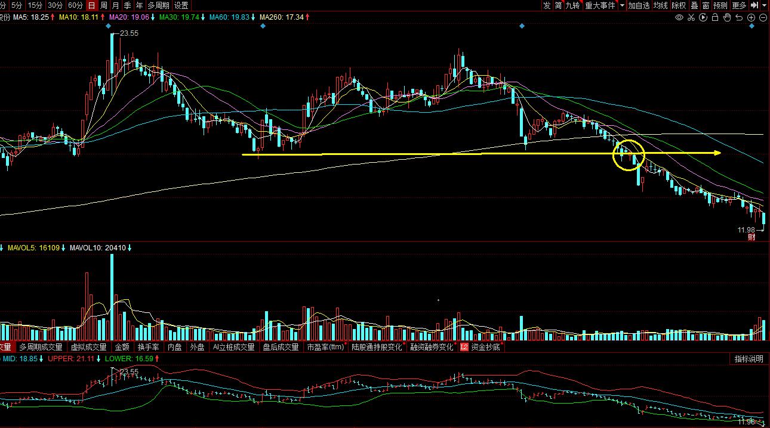Open the 设置 settings button
The width and height of the screenshot is (770, 428).
181,5
